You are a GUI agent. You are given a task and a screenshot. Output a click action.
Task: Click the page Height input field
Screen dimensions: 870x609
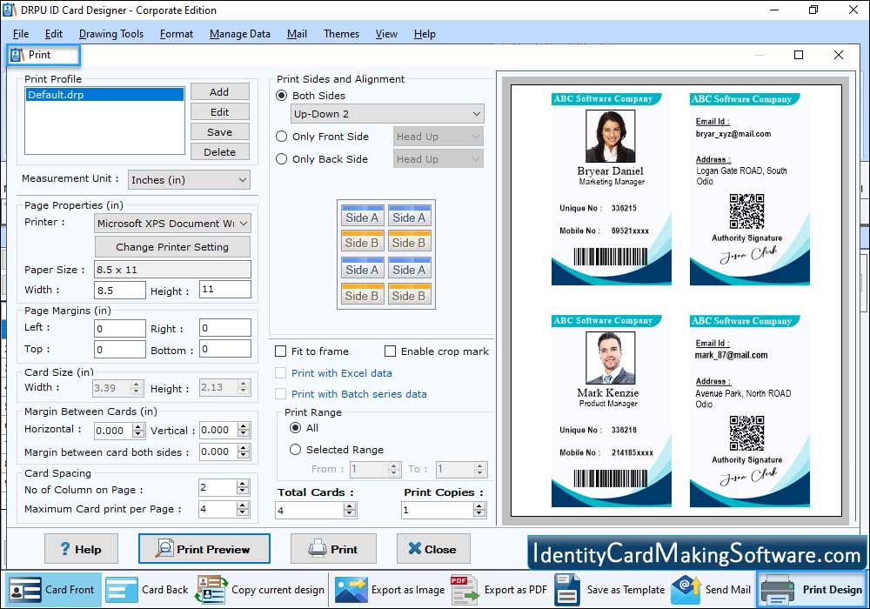225,289
